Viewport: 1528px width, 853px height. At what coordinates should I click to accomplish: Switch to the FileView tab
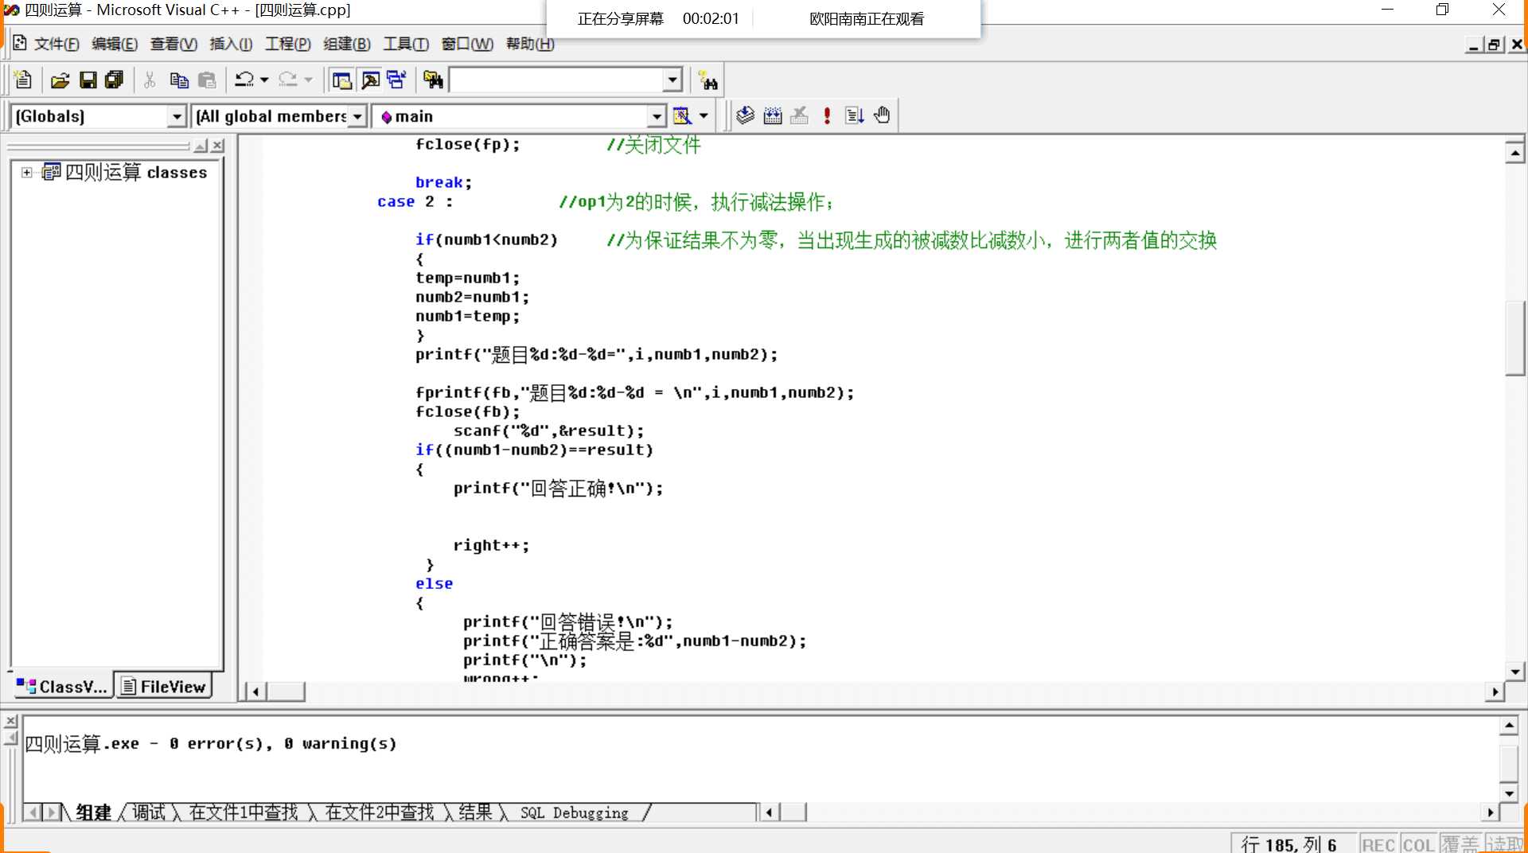(x=164, y=687)
